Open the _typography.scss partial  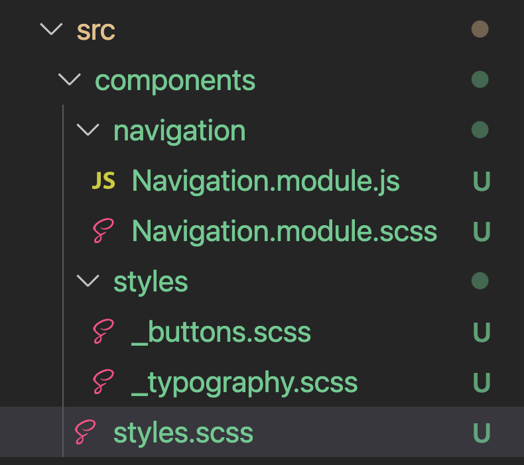coord(244,382)
